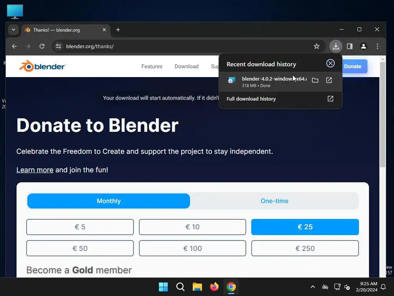This screenshot has height=296, width=394.
Task: Follow the Learn more link
Action: (x=35, y=170)
